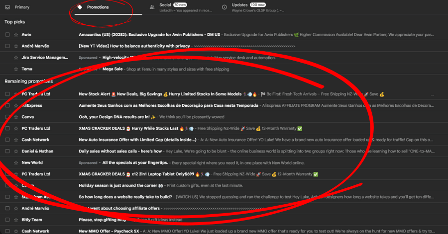The height and width of the screenshot is (234, 448).
Task: Star André Marvão's 'balance authenticity' email
Action: (16, 46)
